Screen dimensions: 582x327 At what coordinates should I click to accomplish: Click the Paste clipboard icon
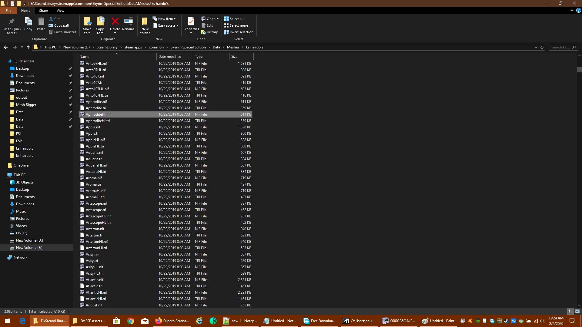coord(41,21)
